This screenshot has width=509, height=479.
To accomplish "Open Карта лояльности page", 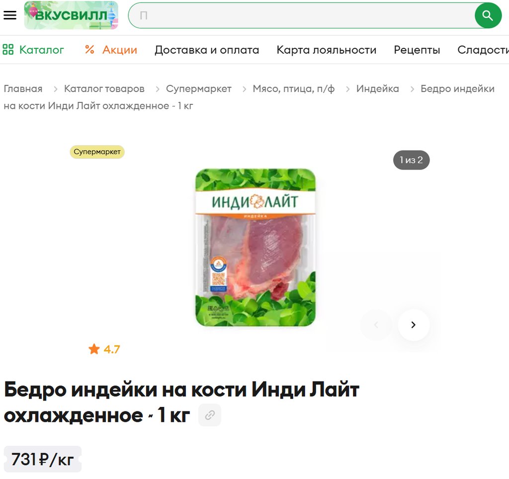I will (326, 50).
